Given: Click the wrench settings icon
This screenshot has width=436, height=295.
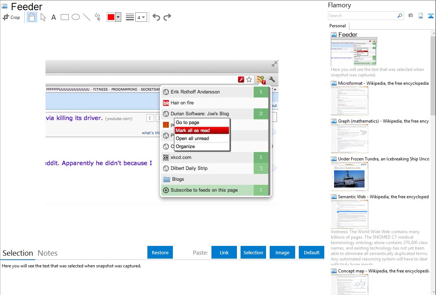Looking at the screenshot, I should (272, 80).
